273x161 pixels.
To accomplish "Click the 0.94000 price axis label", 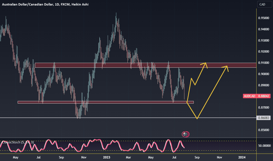I will pos(264,29).
